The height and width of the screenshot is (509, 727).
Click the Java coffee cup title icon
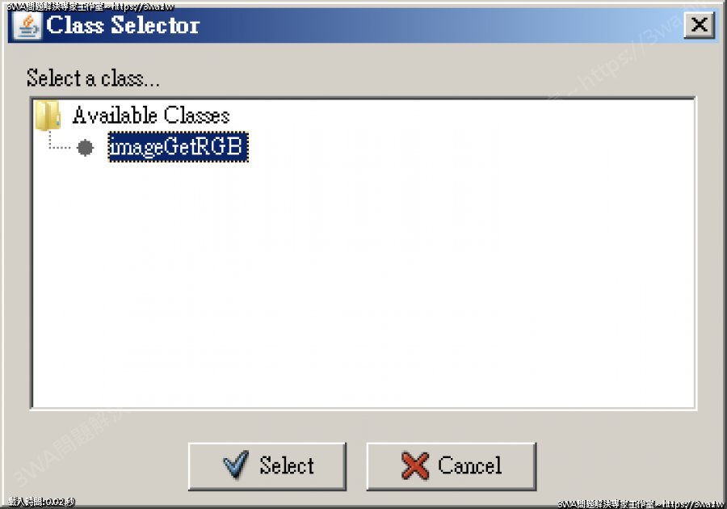[27, 26]
